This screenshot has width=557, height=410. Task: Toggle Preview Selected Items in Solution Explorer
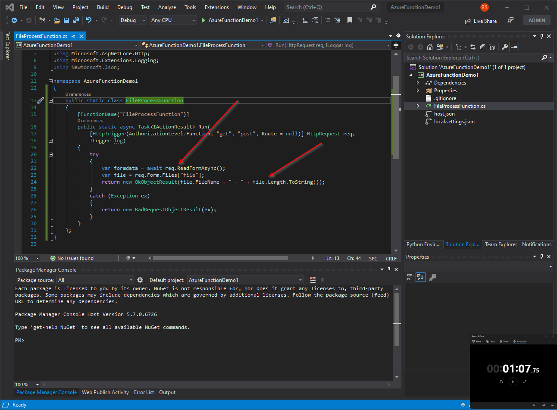514,47
